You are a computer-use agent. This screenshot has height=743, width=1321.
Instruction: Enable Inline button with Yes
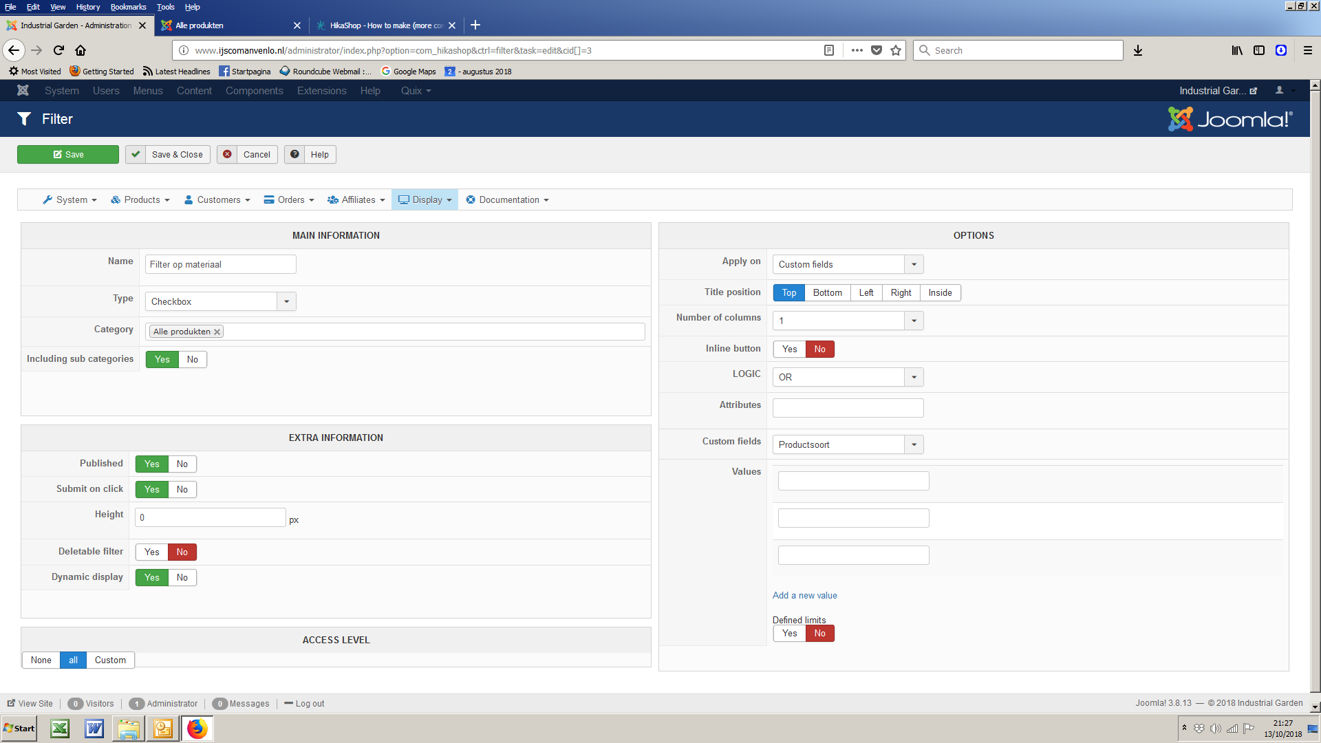pos(789,349)
